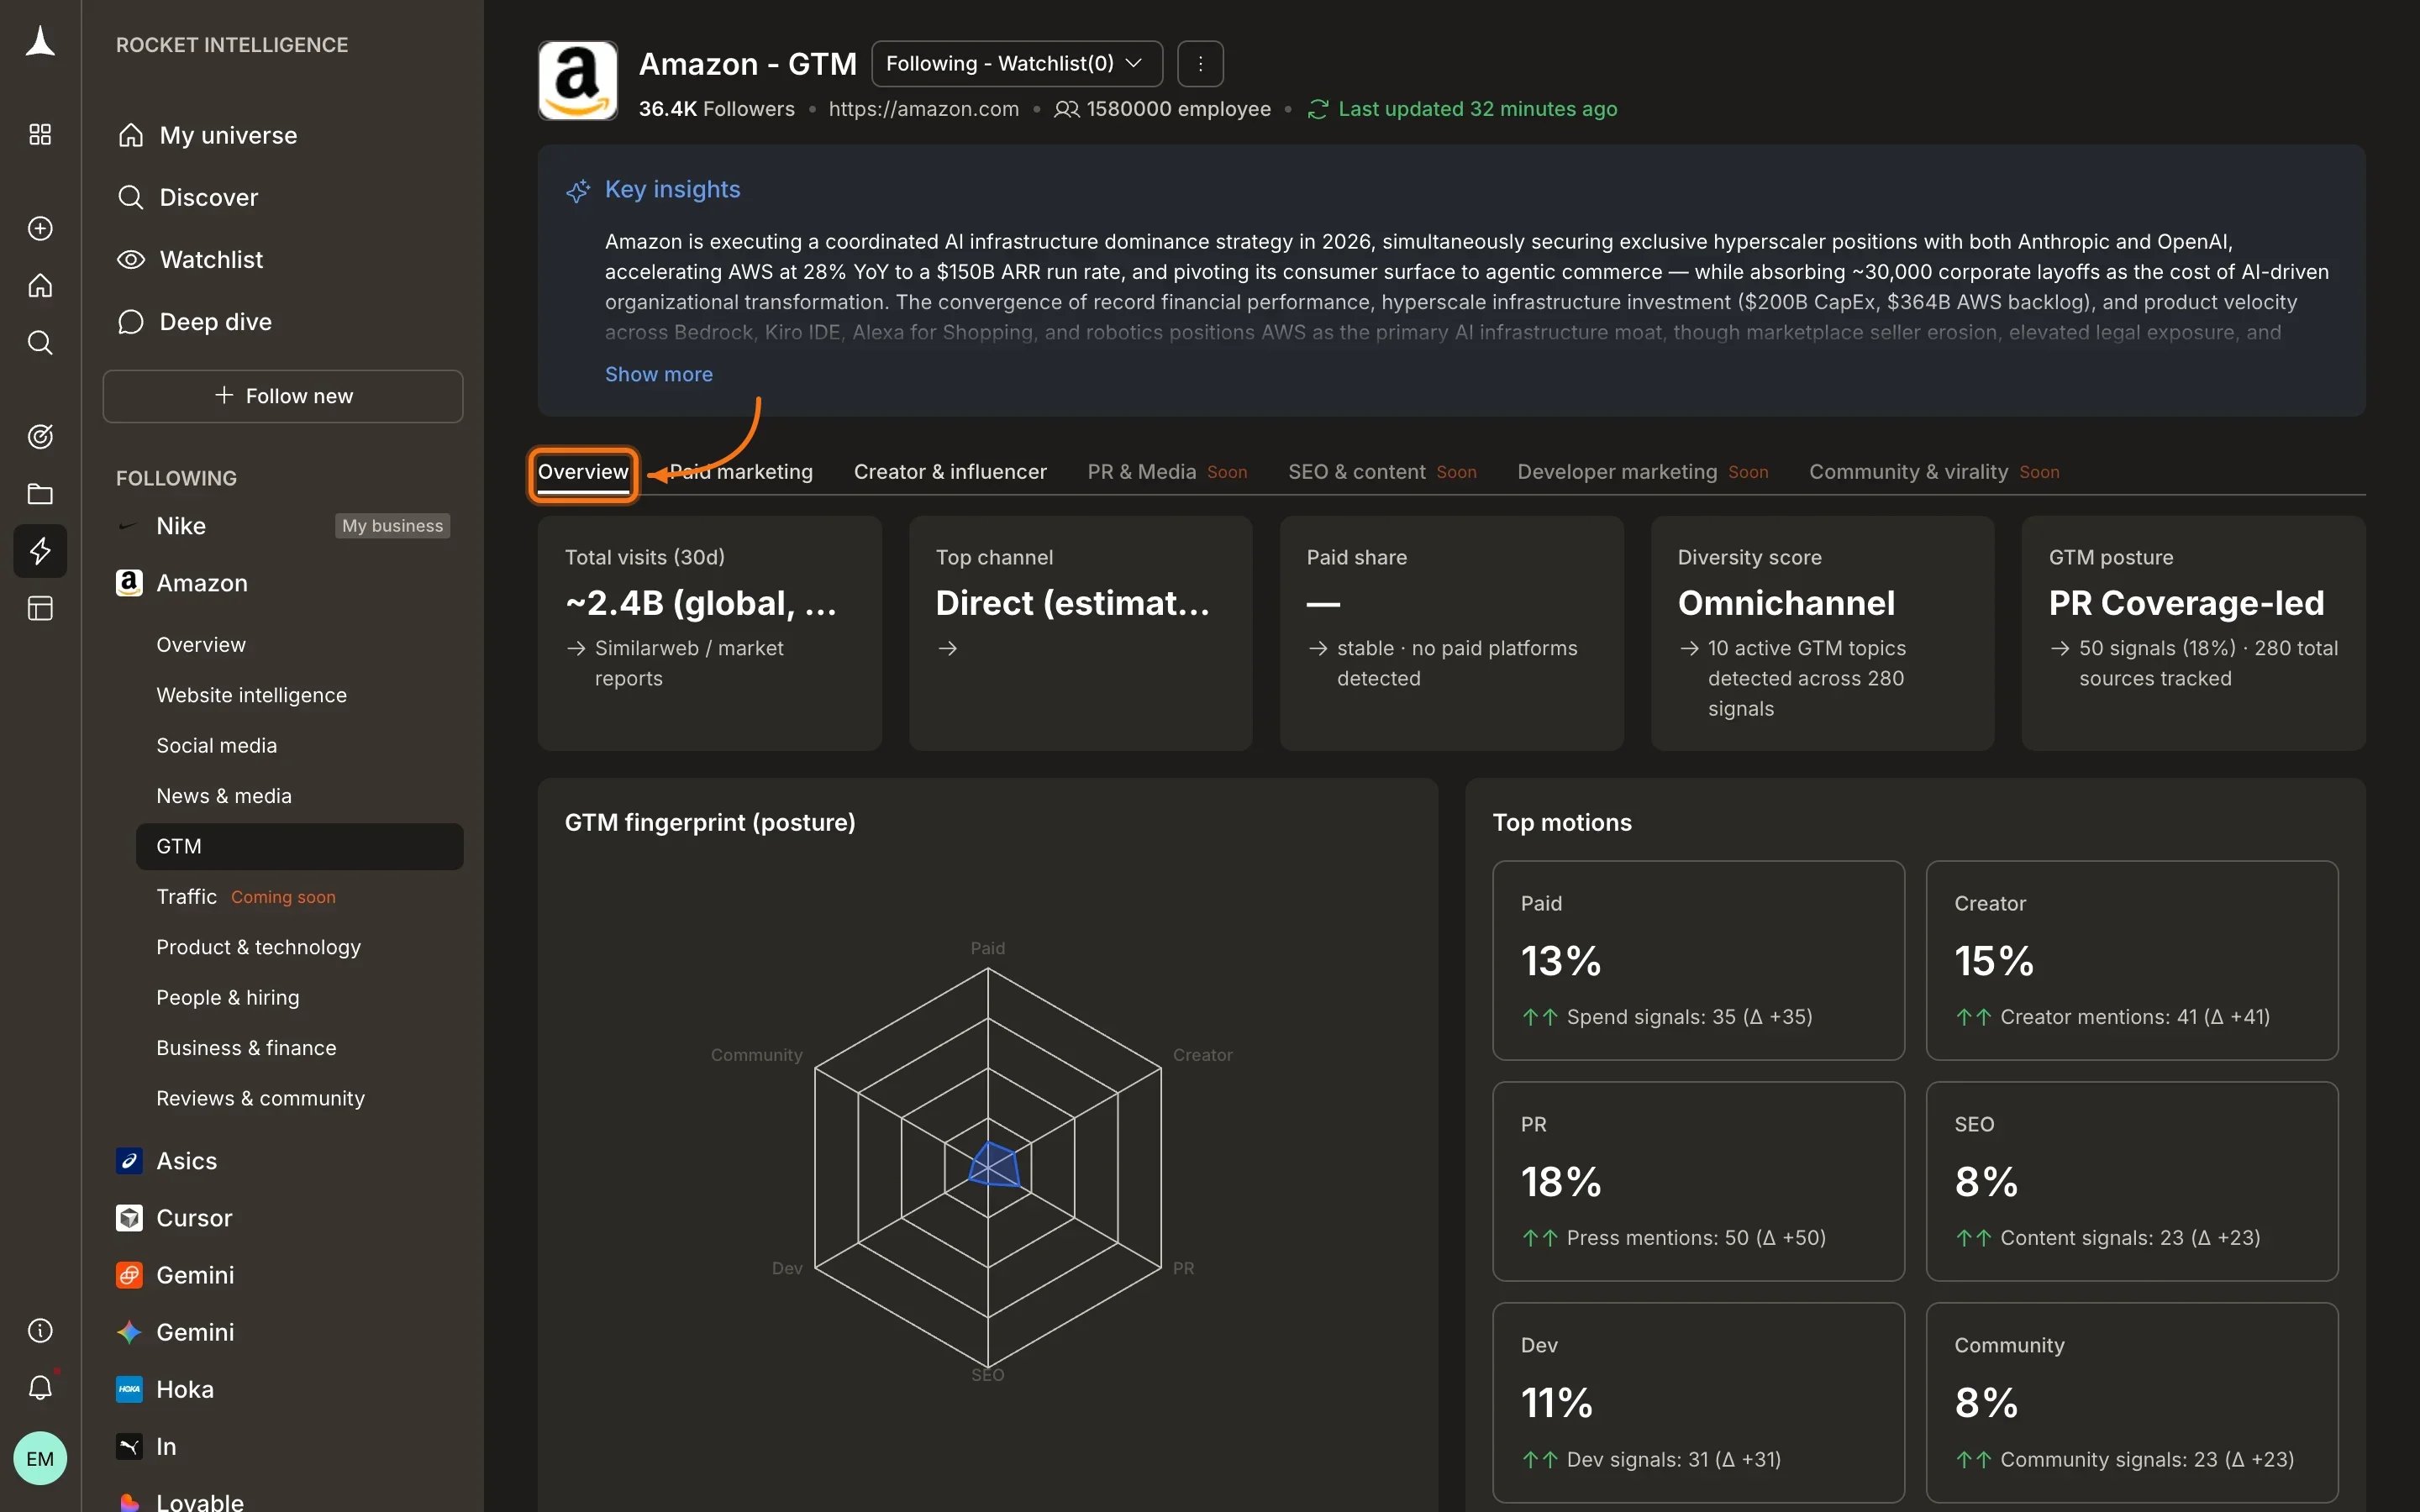Click the Puma logo icon beside In
2420x1512 pixels.
[x=129, y=1446]
